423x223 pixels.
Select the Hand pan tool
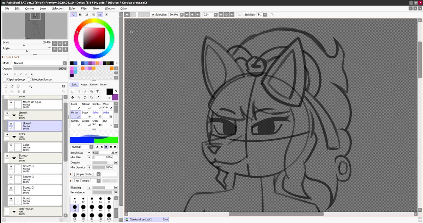pyautogui.click(x=91, y=97)
